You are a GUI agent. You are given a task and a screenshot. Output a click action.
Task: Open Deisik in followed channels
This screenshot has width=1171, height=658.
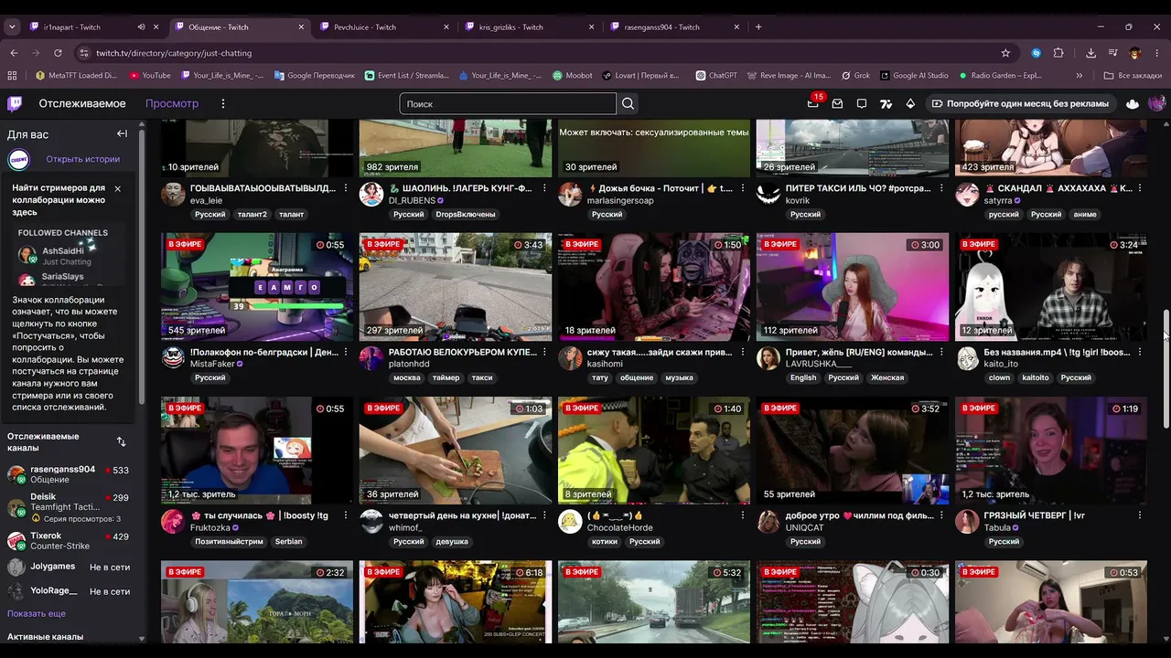click(70, 507)
